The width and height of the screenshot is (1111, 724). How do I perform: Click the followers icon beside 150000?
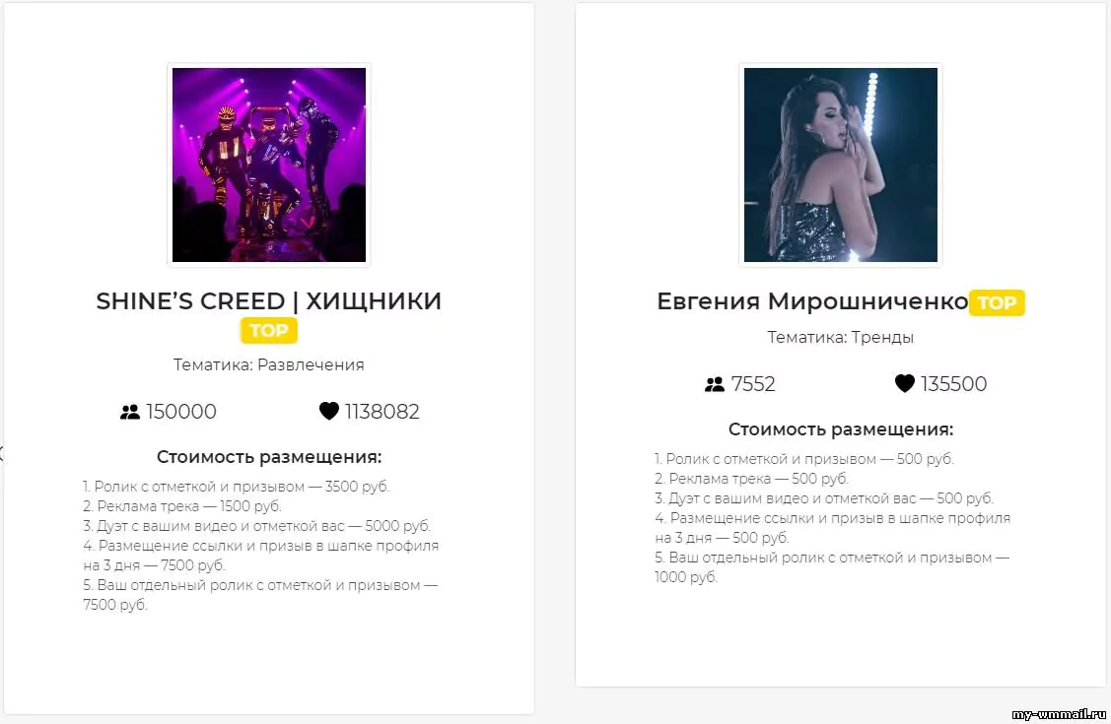tap(130, 412)
